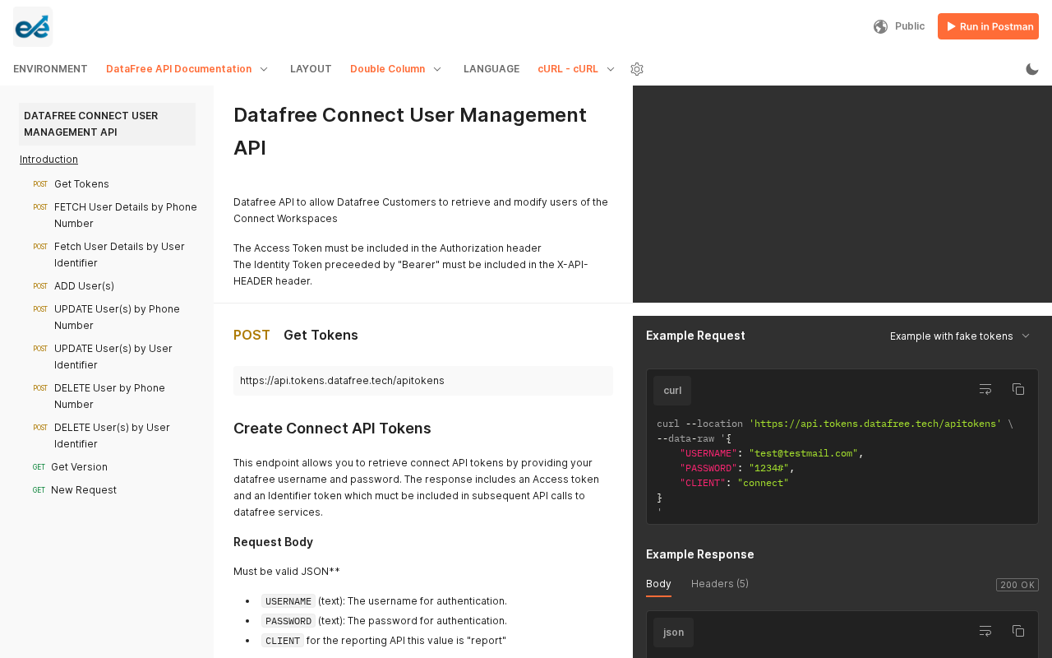Viewport: 1052px width, 658px height.
Task: Go to ADD User(s) endpoint in sidebar
Action: 84,286
